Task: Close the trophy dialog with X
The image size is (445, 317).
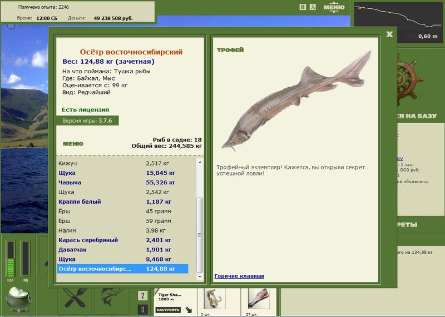Action: (389, 34)
